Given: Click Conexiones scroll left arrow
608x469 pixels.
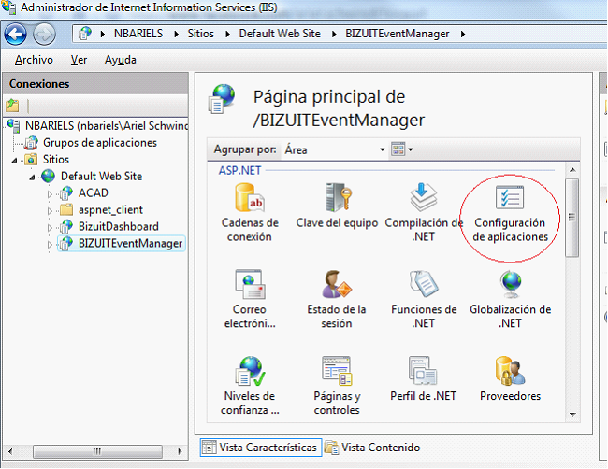Looking at the screenshot, I should [10, 451].
